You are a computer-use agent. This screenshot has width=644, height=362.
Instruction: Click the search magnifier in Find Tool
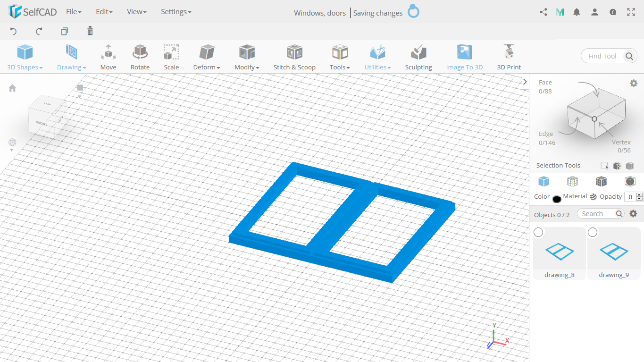click(x=629, y=56)
